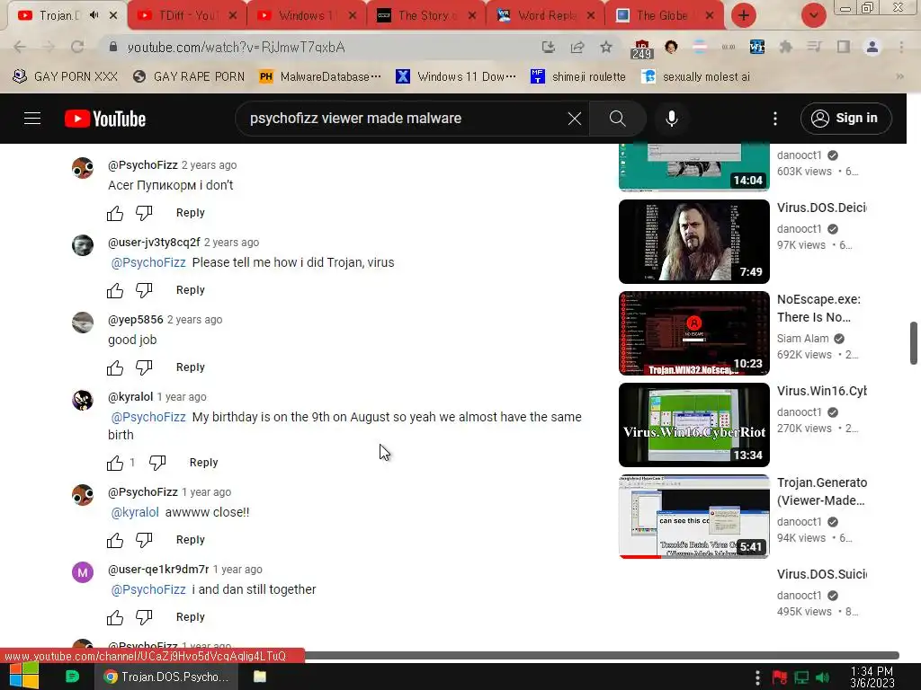
Task: Open @user-jv3ty8cq2f channel name link
Action: click(154, 243)
